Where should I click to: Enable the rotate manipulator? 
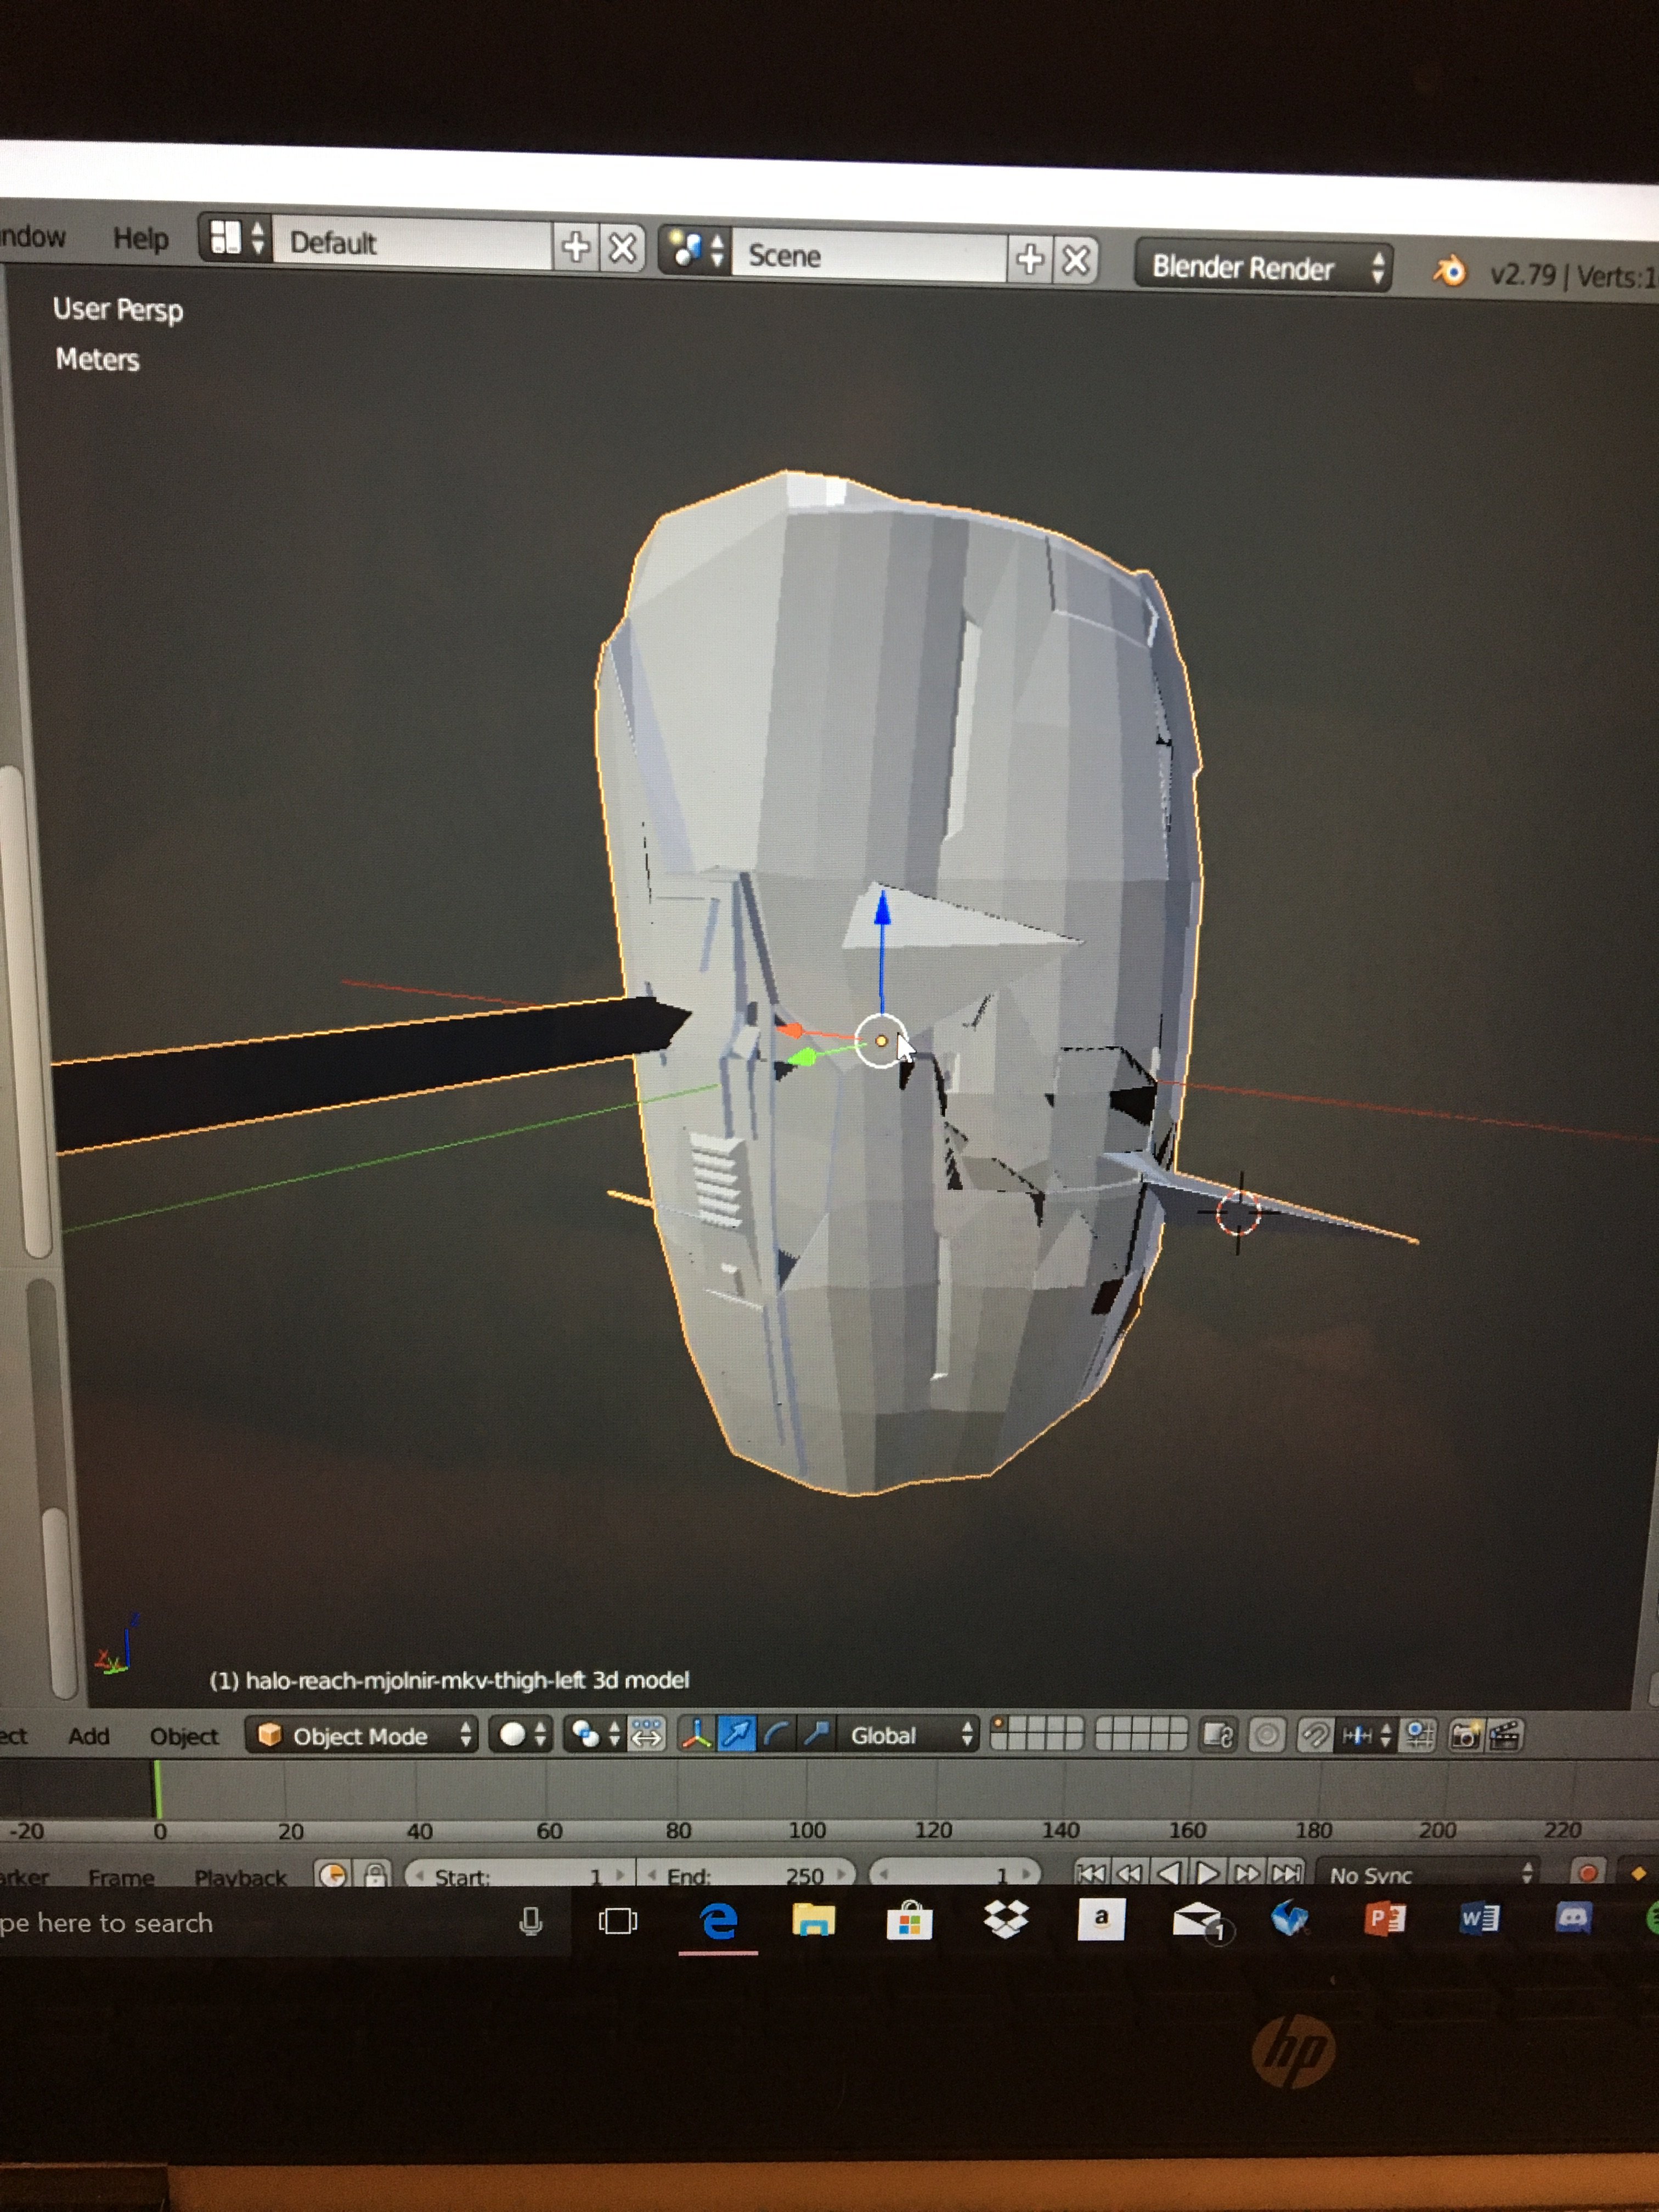776,1734
